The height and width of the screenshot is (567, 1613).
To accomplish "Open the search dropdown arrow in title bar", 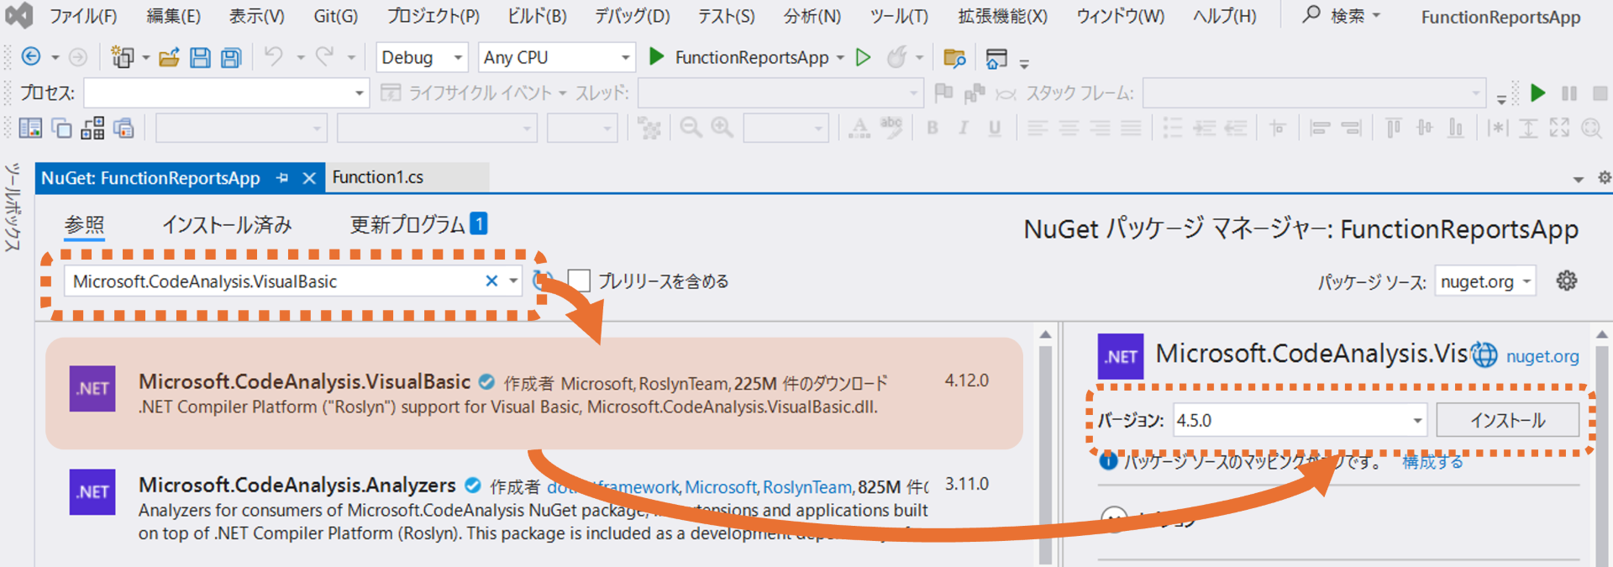I will [1376, 16].
